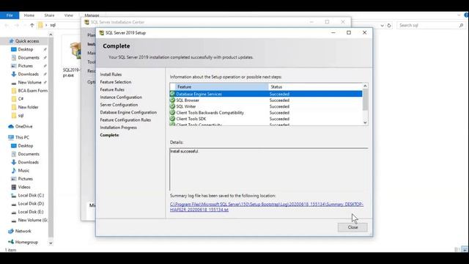The image size is (469, 264).
Task: Open Desktop under Quick access
Action: (x=25, y=49)
